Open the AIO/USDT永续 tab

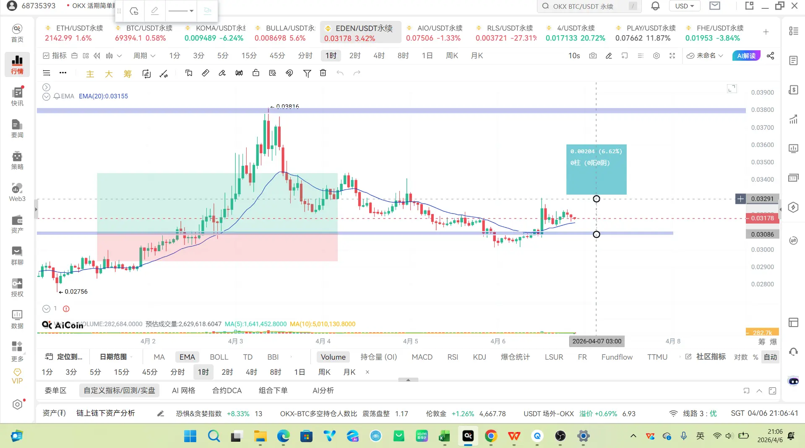[x=435, y=33]
